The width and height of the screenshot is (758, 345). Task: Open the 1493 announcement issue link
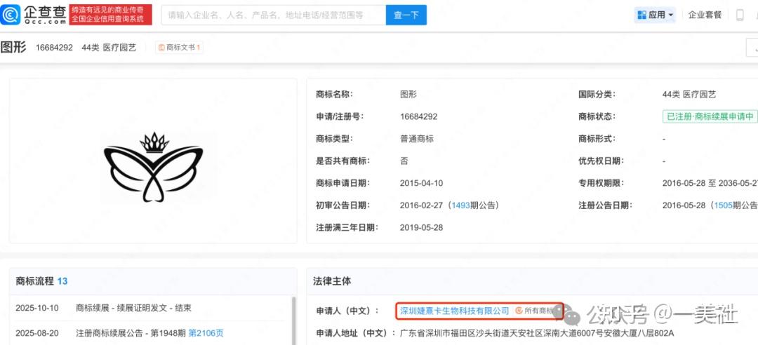click(460, 205)
